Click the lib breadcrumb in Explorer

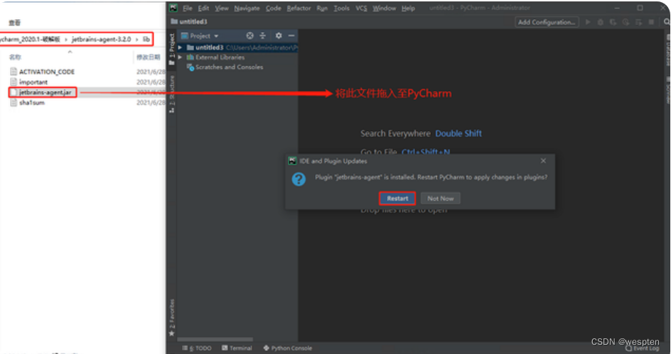pyautogui.click(x=146, y=39)
